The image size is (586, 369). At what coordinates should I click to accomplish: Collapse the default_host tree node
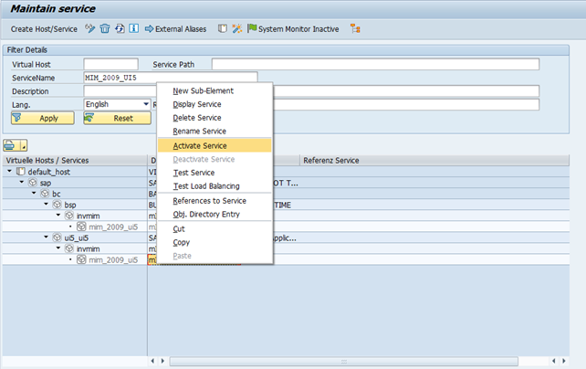pyautogui.click(x=9, y=172)
